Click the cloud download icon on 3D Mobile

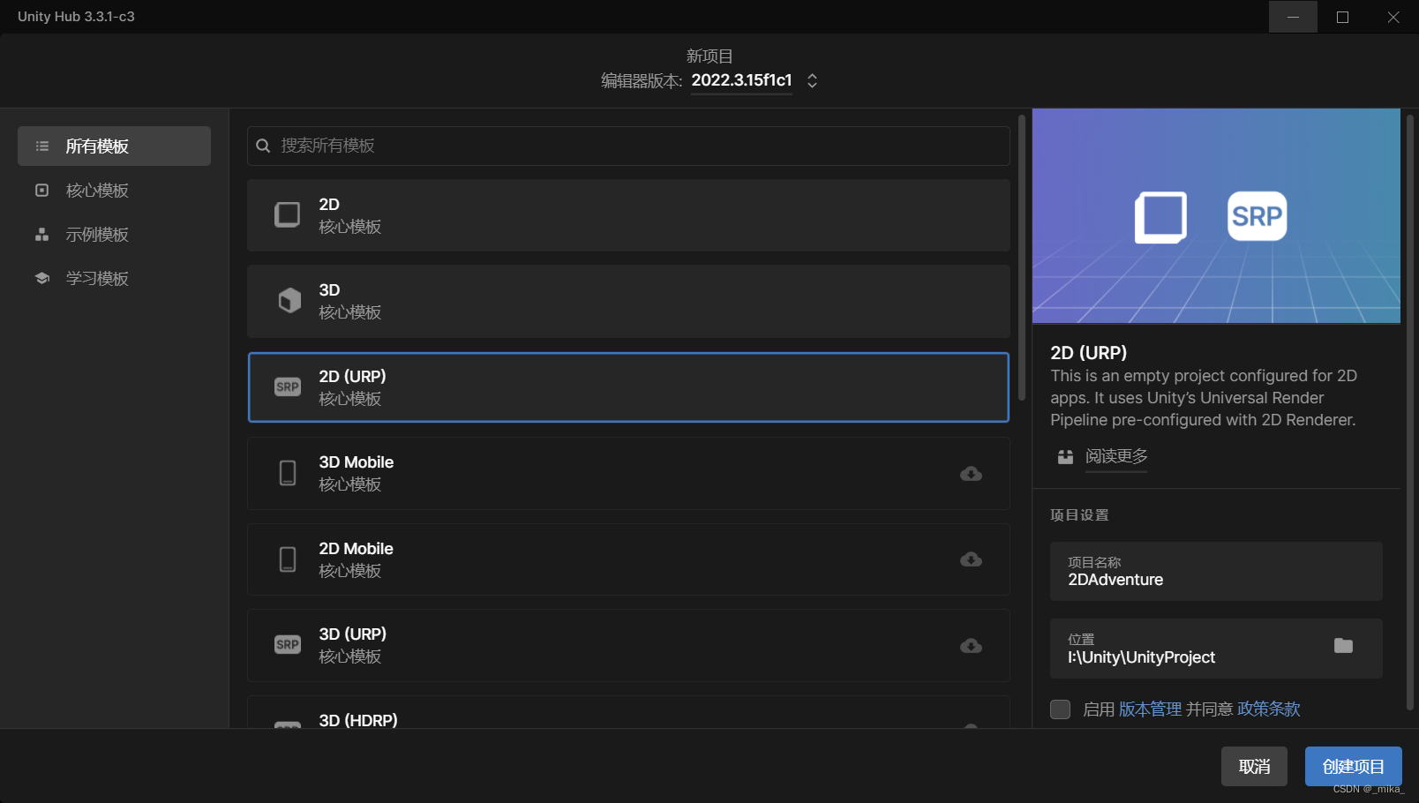point(971,474)
